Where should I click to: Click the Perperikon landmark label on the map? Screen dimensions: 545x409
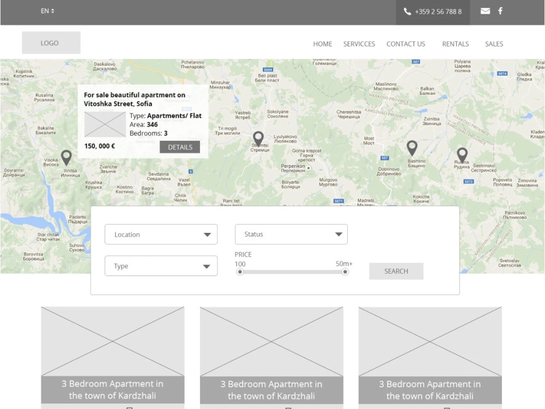[293, 169]
